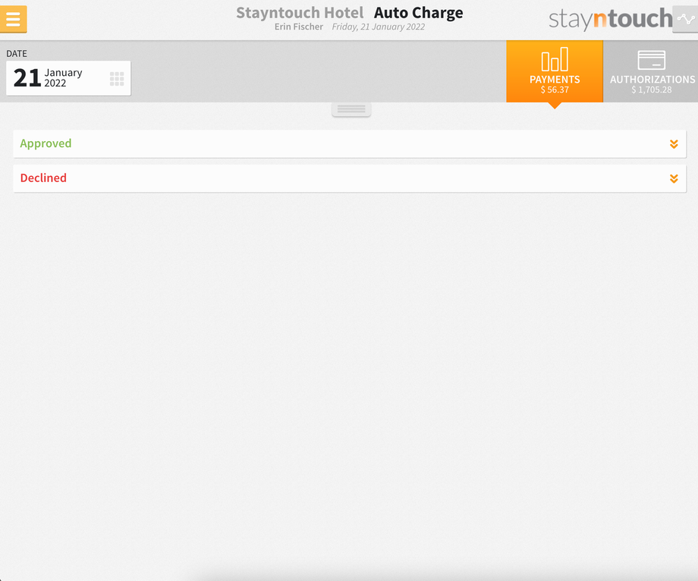Image resolution: width=698 pixels, height=581 pixels.
Task: Click the Stayntouch Hotel title
Action: pyautogui.click(x=300, y=12)
